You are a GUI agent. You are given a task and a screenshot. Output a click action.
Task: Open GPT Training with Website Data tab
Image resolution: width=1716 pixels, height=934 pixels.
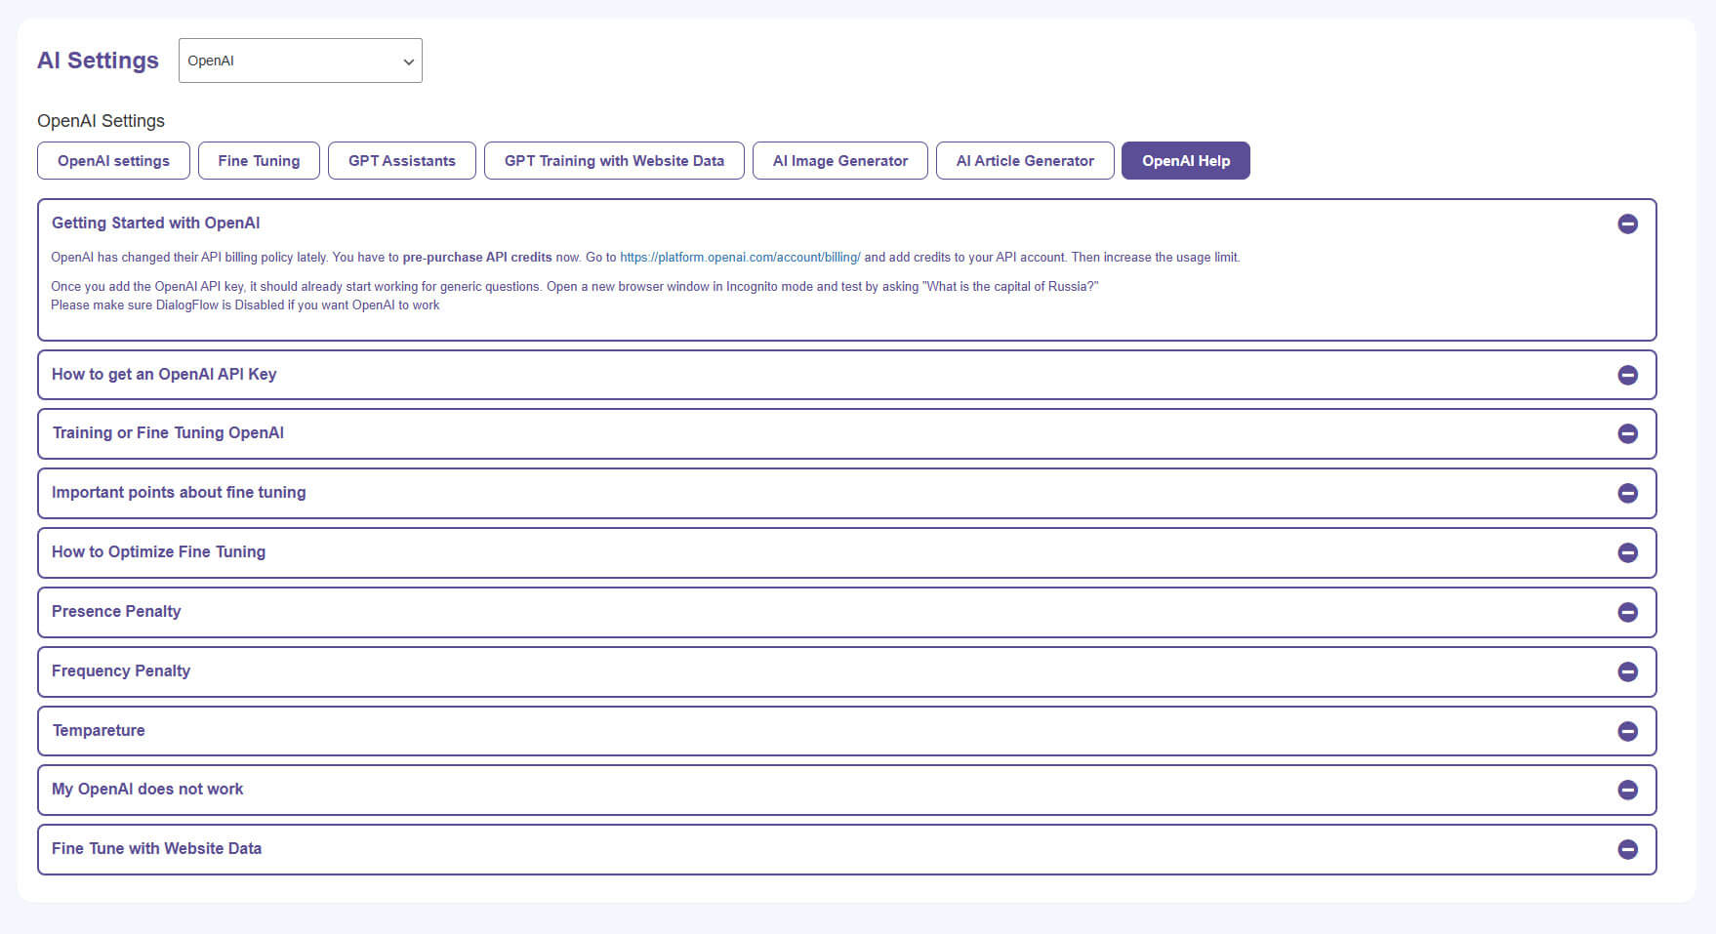[x=614, y=161]
